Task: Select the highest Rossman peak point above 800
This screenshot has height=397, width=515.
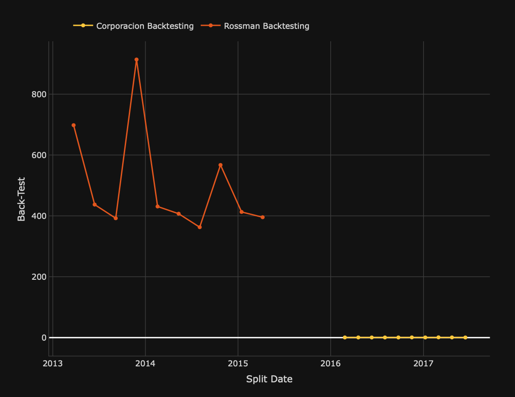Action: (x=136, y=60)
